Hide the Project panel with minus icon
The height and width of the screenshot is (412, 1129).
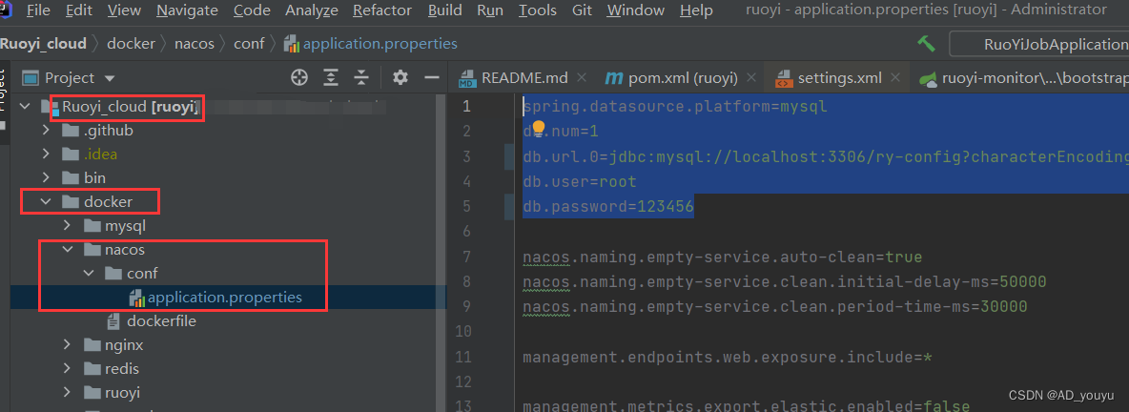click(x=432, y=78)
